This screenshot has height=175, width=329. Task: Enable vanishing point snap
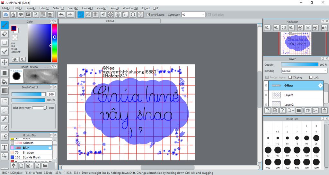coord(103,14)
